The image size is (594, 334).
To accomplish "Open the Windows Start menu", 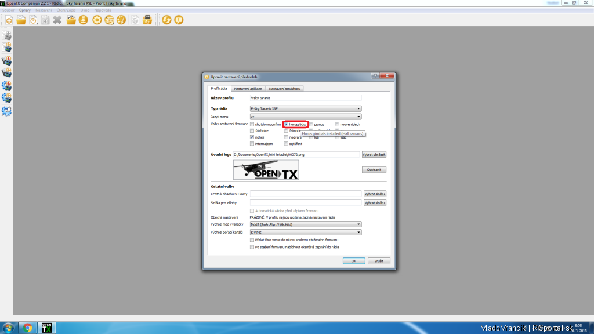I will click(8, 328).
